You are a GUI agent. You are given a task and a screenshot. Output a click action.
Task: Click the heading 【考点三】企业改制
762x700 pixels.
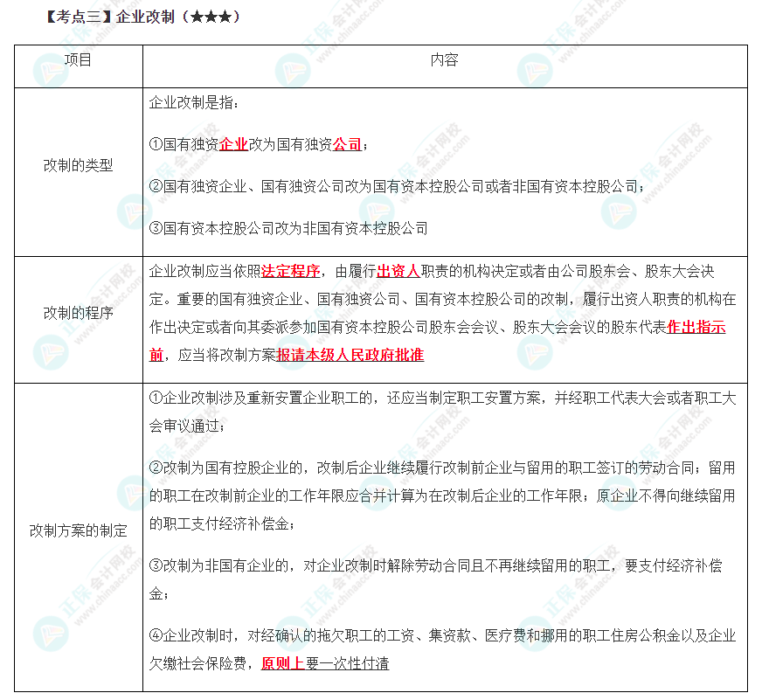pyautogui.click(x=110, y=17)
